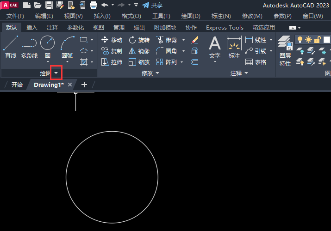Open the 阵列 array dropdown arrow
This screenshot has width=331, height=231.
coord(182,62)
